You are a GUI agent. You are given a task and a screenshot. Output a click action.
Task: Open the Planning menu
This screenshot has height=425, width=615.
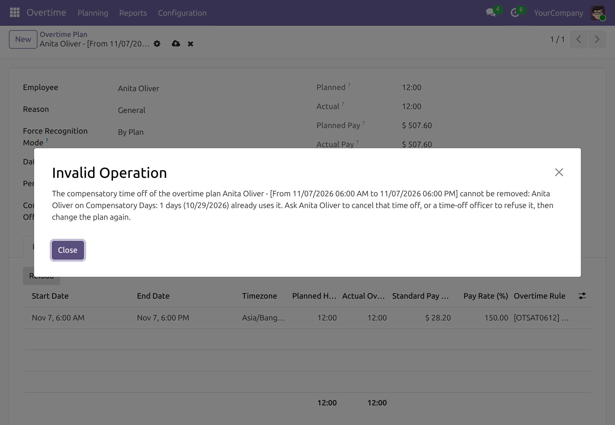[x=93, y=13]
